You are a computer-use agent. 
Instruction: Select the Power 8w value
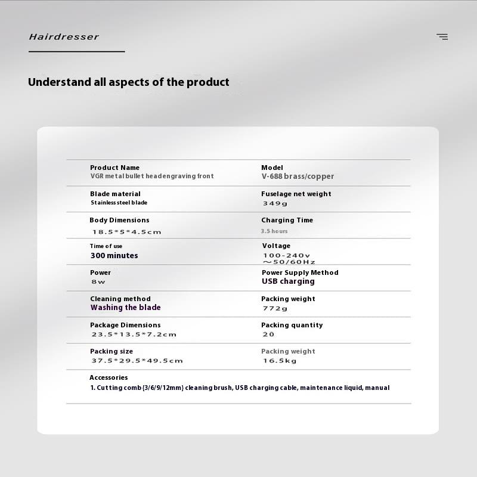(x=98, y=282)
